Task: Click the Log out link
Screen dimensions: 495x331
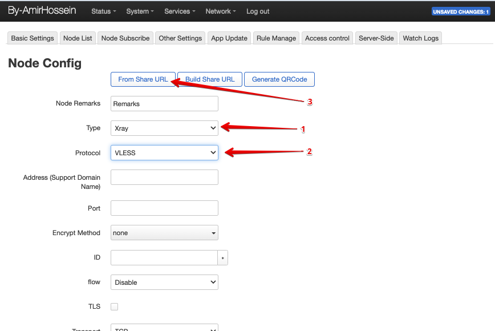Action: pyautogui.click(x=258, y=11)
